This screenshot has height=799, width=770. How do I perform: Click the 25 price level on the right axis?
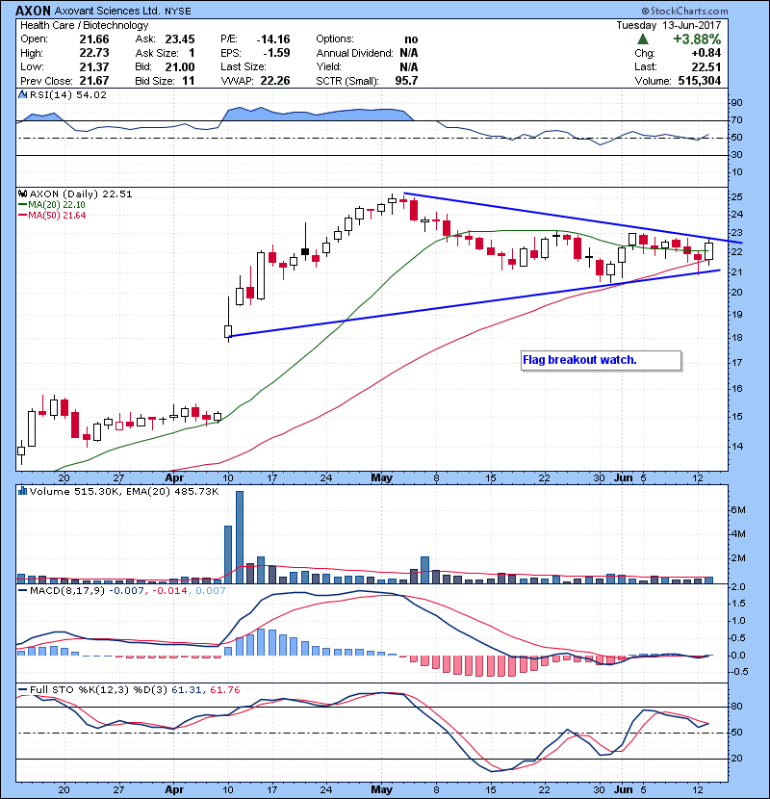pos(737,197)
